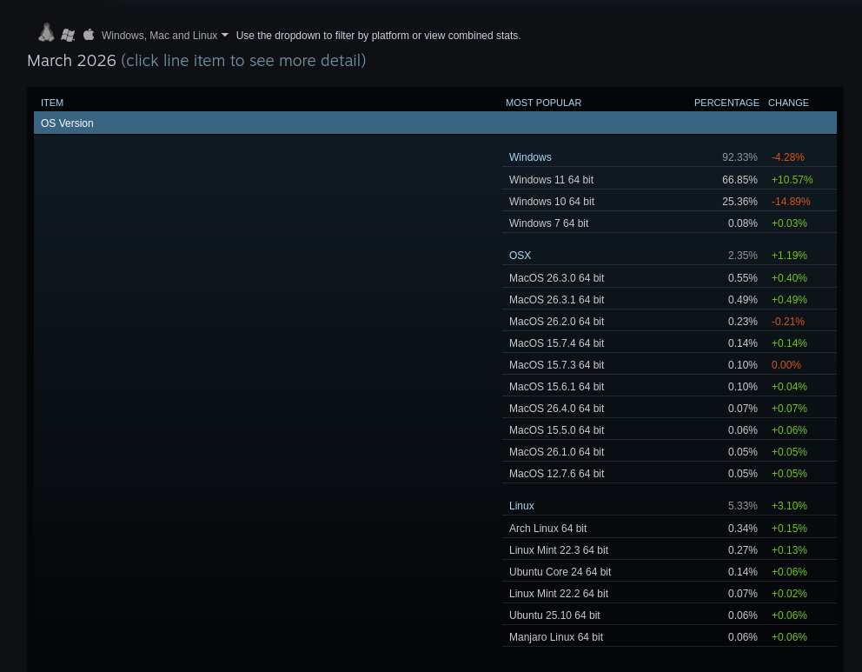Select the MacOS 15.7.3 64 bit row
This screenshot has height=672, width=862.
coord(669,364)
